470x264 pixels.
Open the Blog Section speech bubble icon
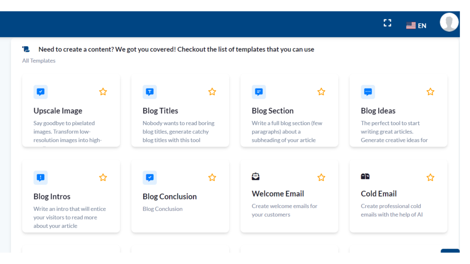259,92
